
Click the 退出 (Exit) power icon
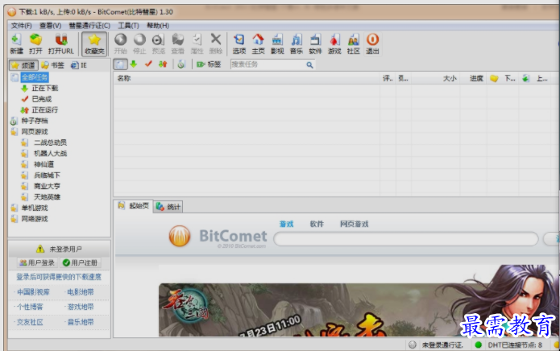coord(372,43)
